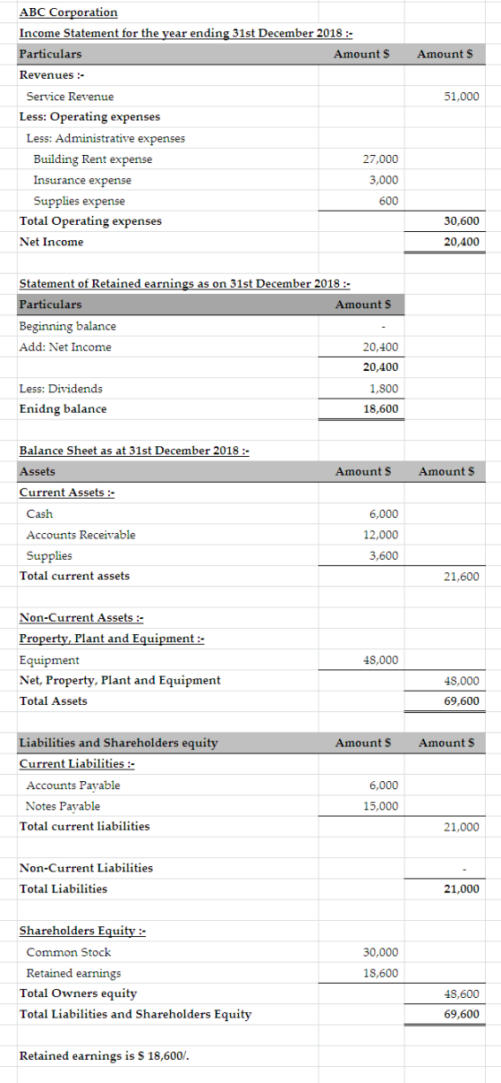Click the 12,000 Accounts Receivable amount
This screenshot has width=501, height=1083.
(x=380, y=535)
